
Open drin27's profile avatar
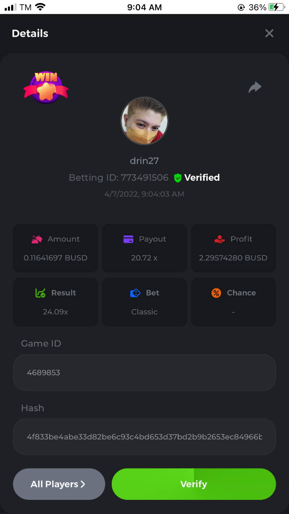click(145, 120)
